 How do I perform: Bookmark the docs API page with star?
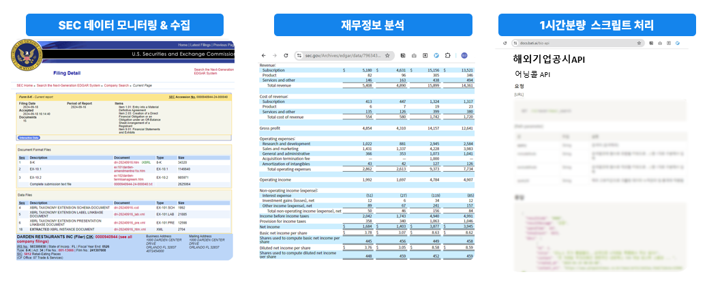640,42
